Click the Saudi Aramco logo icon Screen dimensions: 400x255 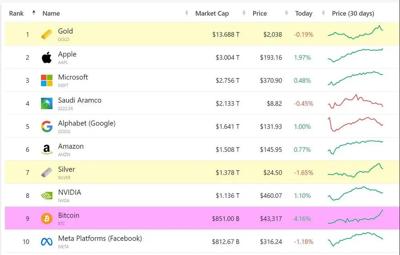pyautogui.click(x=47, y=104)
